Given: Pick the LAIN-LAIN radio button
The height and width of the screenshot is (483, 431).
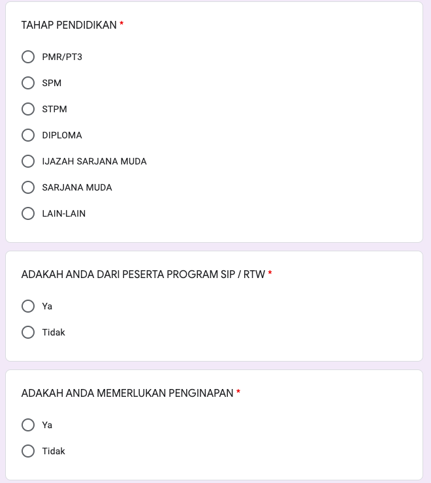Looking at the screenshot, I should pyautogui.click(x=28, y=213).
